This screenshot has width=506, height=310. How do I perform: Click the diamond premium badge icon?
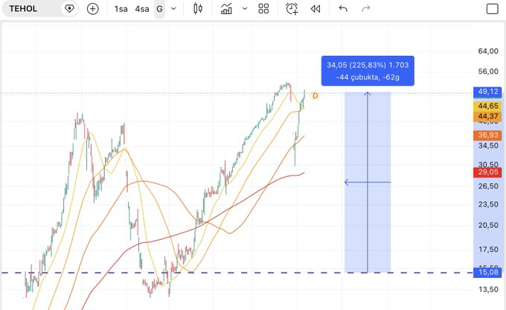pos(69,9)
